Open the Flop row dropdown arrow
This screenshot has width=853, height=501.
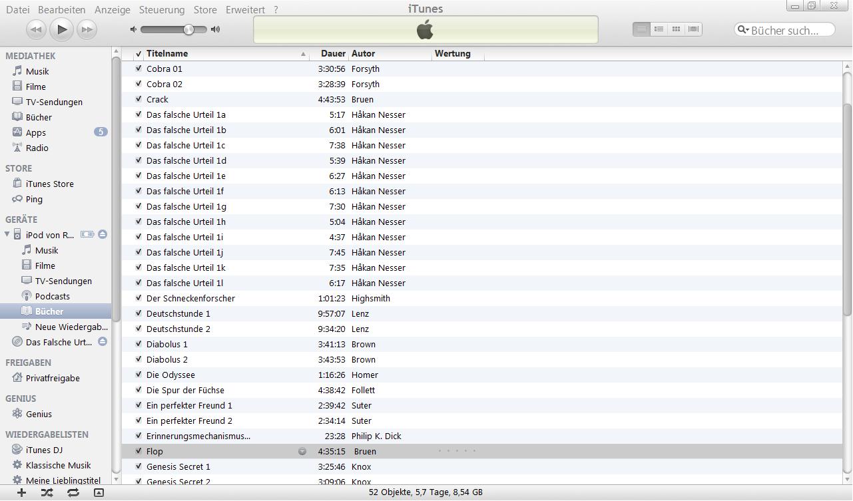pos(302,451)
